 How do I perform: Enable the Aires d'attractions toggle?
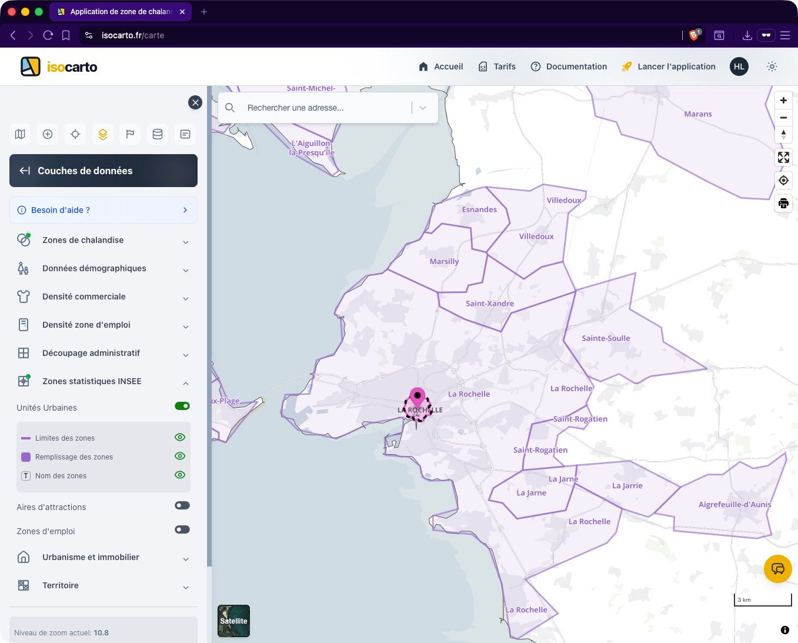pos(182,505)
